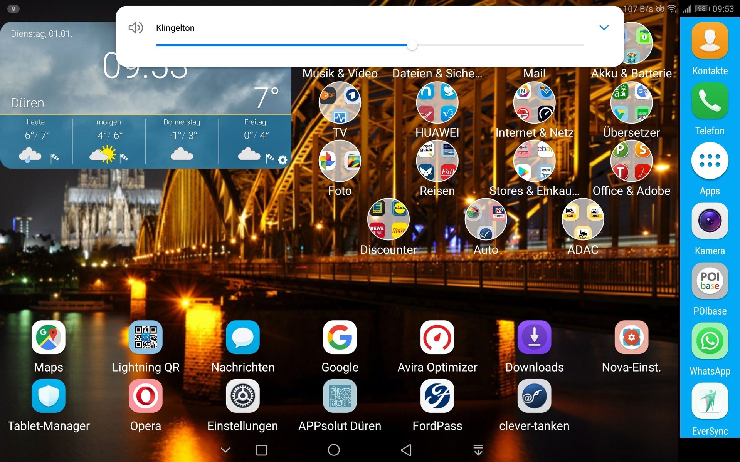740x462 pixels.
Task: Open the Auto folder
Action: tap(486, 219)
